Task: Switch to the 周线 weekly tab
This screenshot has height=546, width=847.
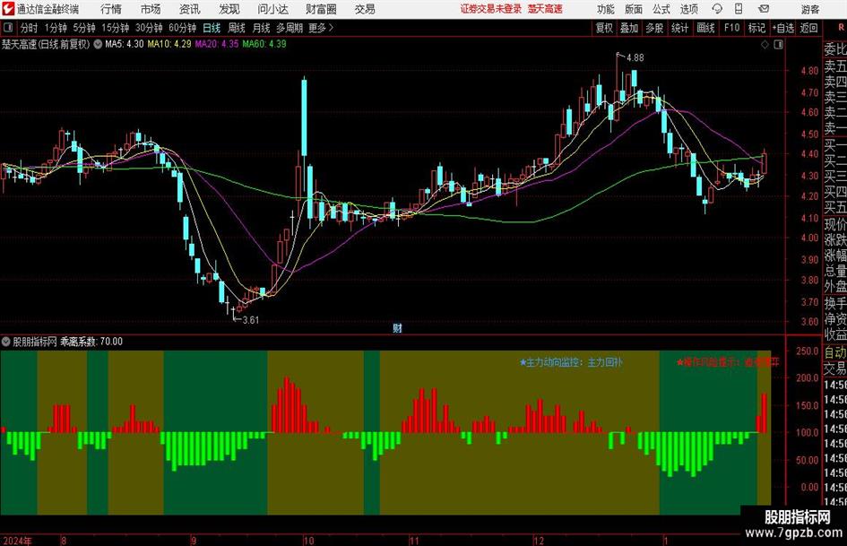Action: [236, 28]
